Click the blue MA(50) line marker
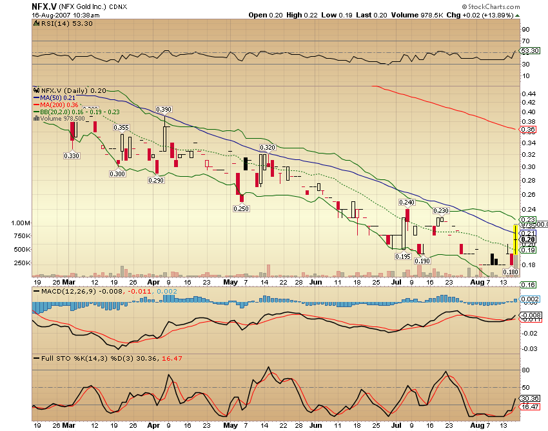 click(x=37, y=97)
